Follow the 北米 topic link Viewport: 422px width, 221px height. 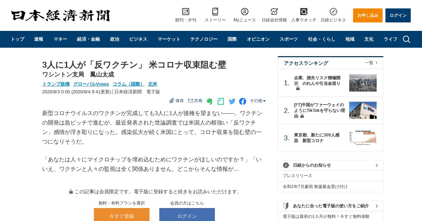[153, 84]
